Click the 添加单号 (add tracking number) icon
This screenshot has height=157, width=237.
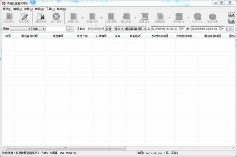[x=9, y=18]
